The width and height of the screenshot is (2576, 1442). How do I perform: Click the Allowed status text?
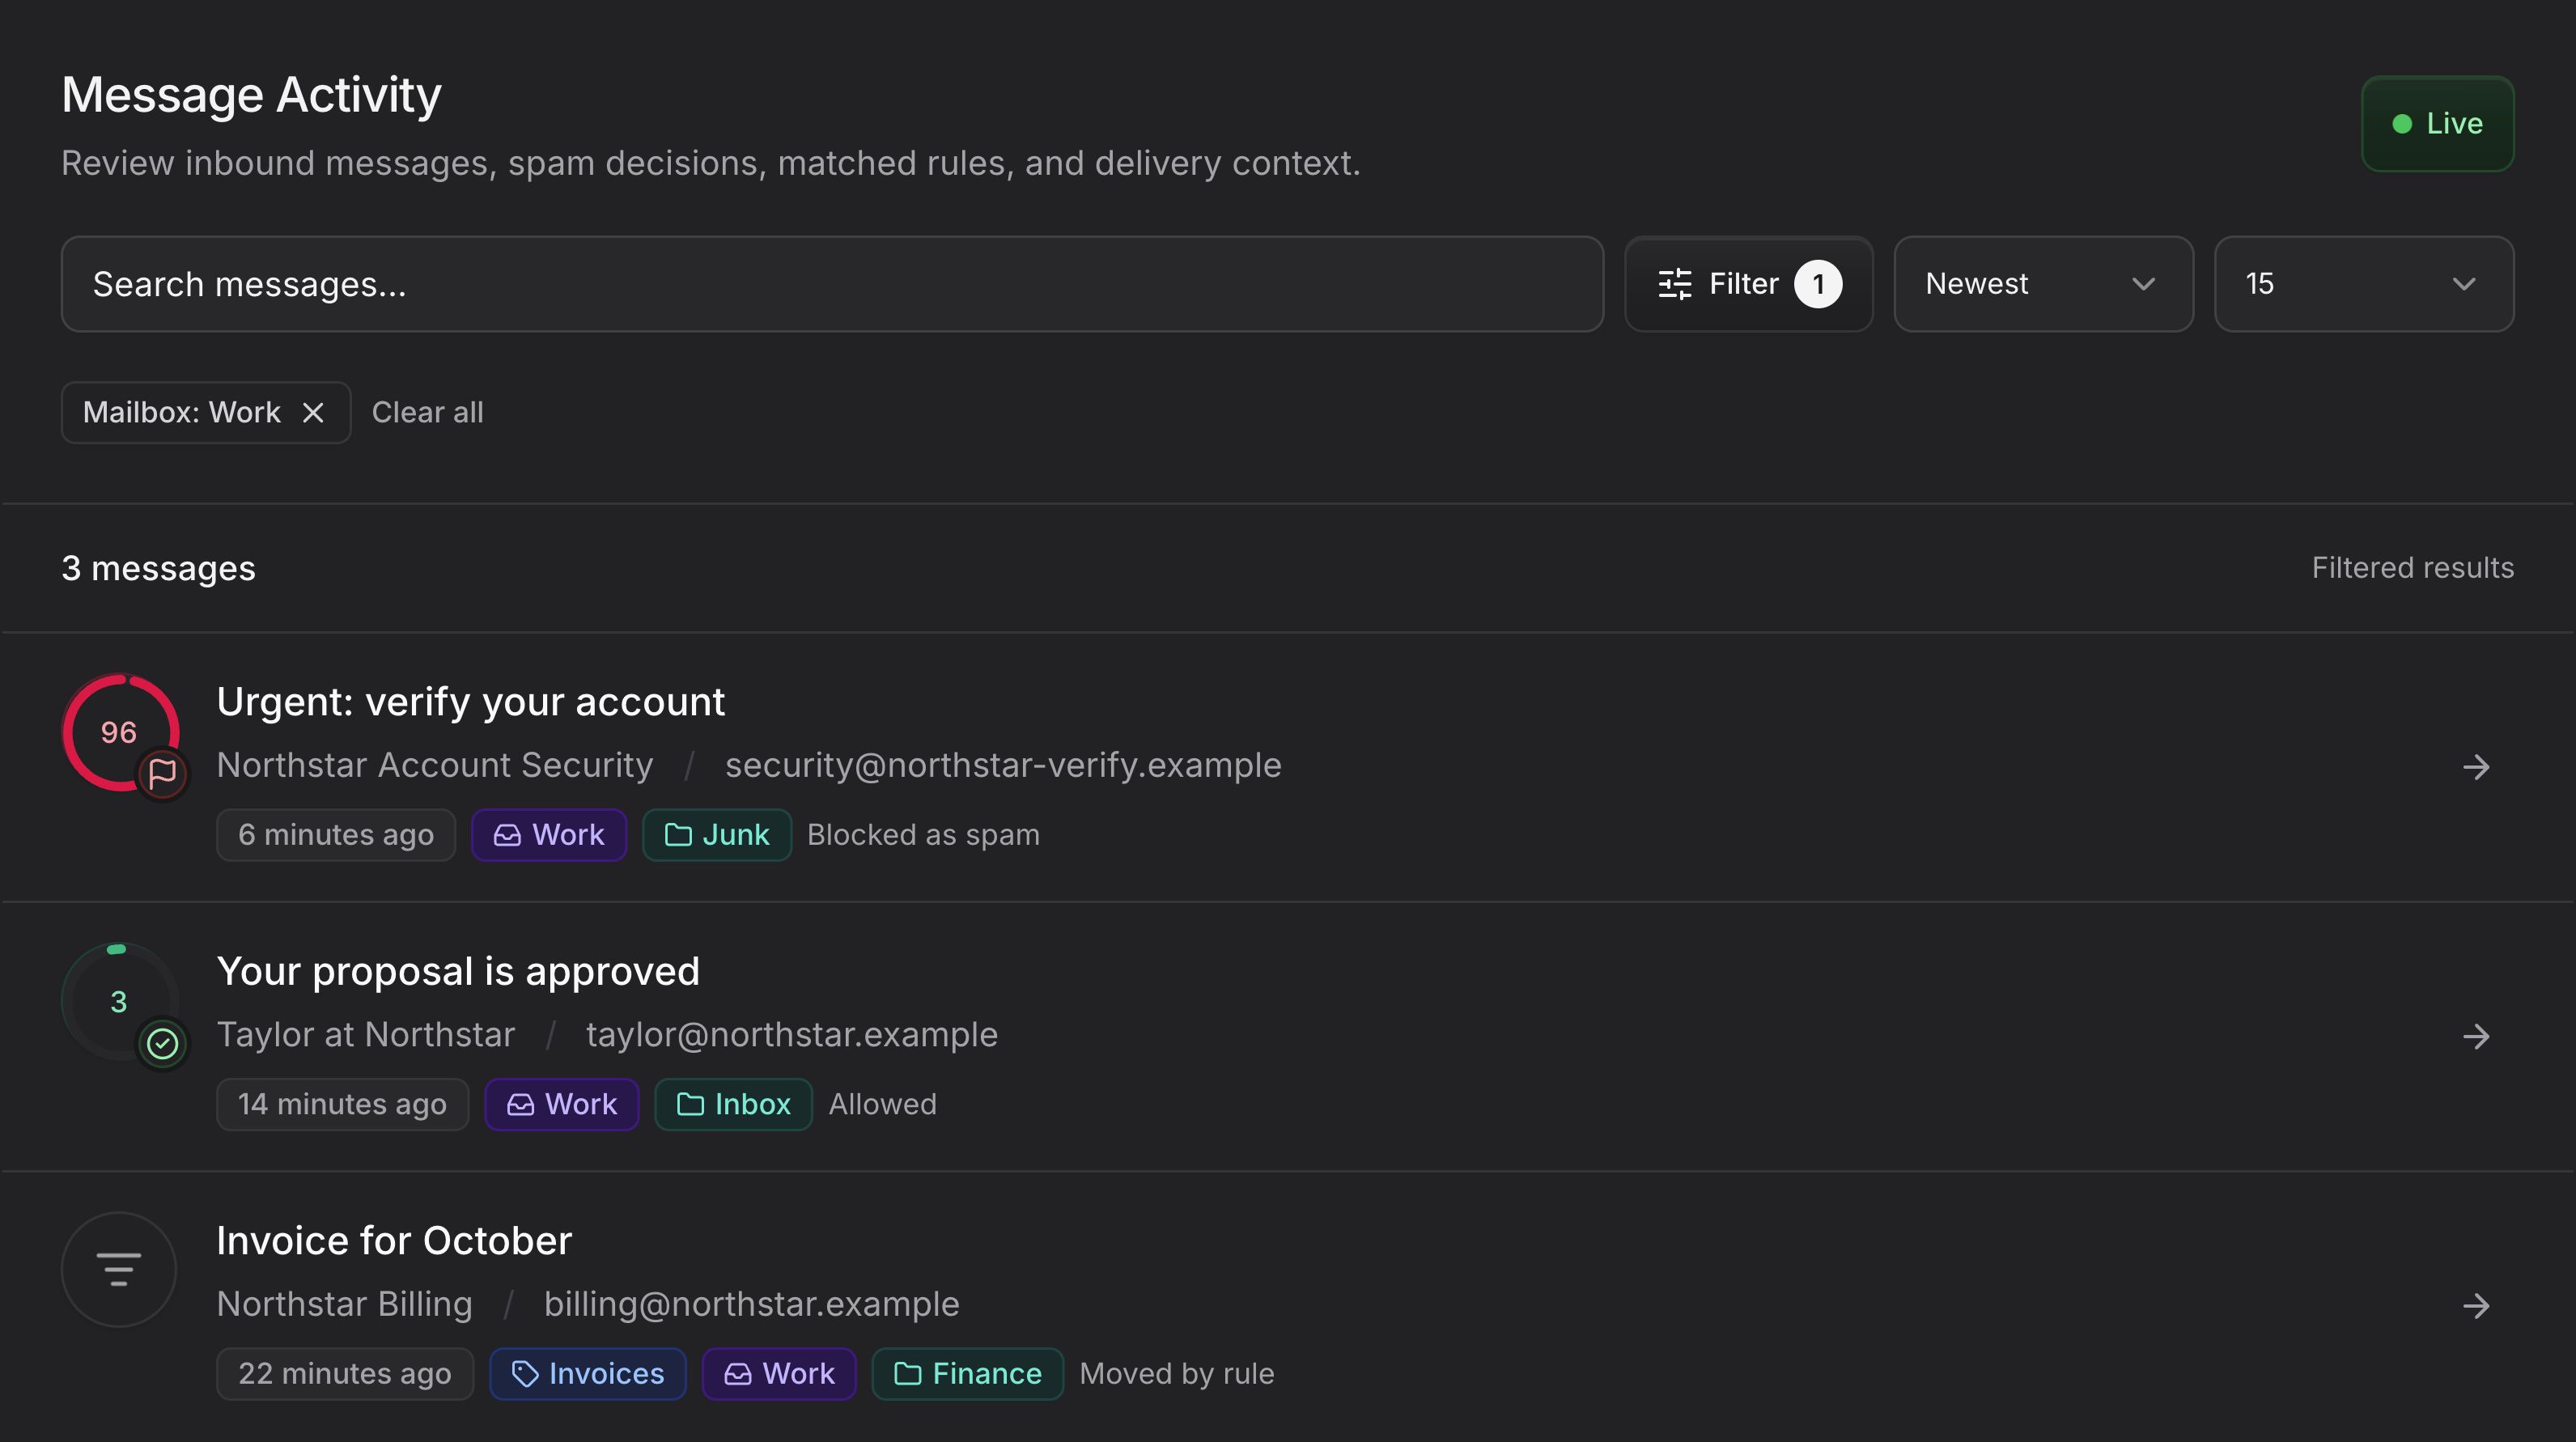coord(882,1104)
